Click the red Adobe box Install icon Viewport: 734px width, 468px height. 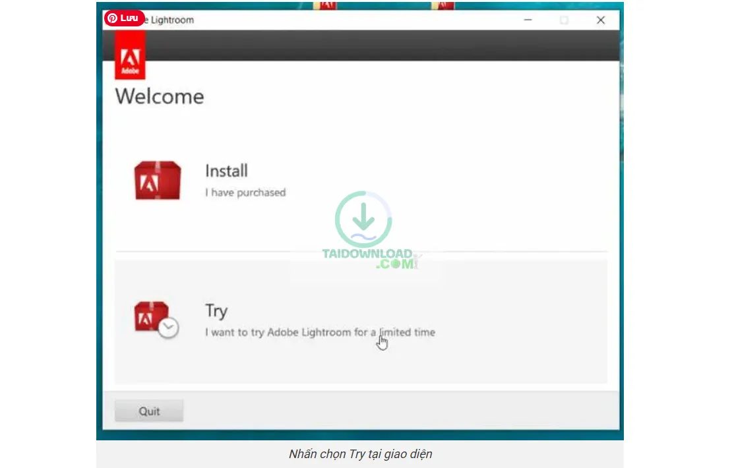(x=157, y=181)
